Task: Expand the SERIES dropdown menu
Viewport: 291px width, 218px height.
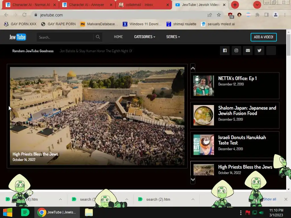Action: 173,37
